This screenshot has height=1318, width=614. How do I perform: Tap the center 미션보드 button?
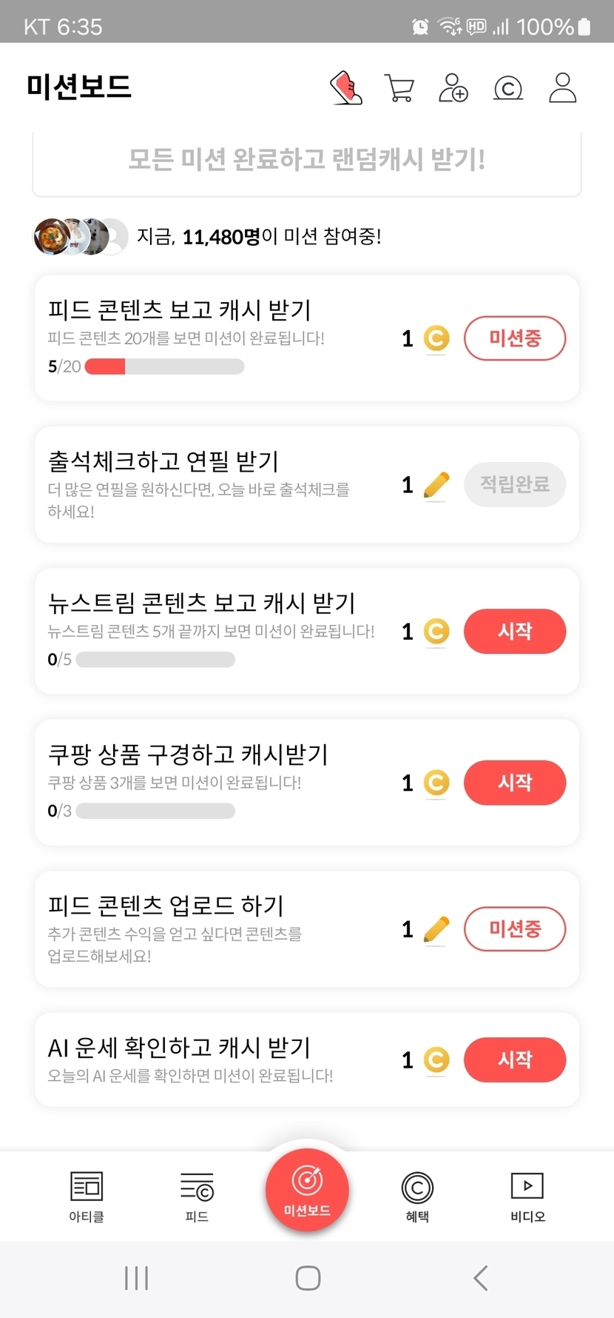tap(307, 1189)
